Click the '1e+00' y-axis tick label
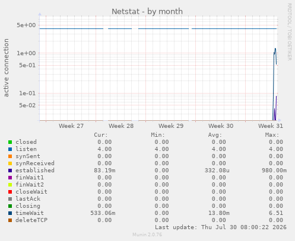This screenshot has height=241, width=295. (26, 53)
